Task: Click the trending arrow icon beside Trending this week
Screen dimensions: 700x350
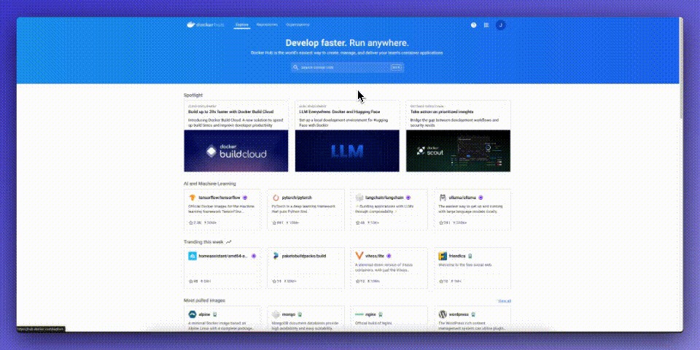Action: pyautogui.click(x=228, y=242)
